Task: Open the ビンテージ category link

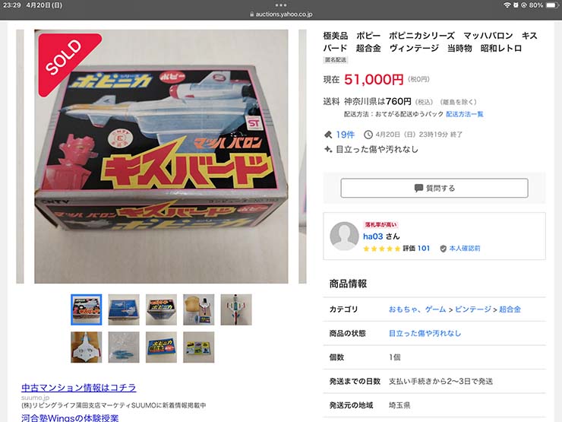Action: tap(472, 309)
